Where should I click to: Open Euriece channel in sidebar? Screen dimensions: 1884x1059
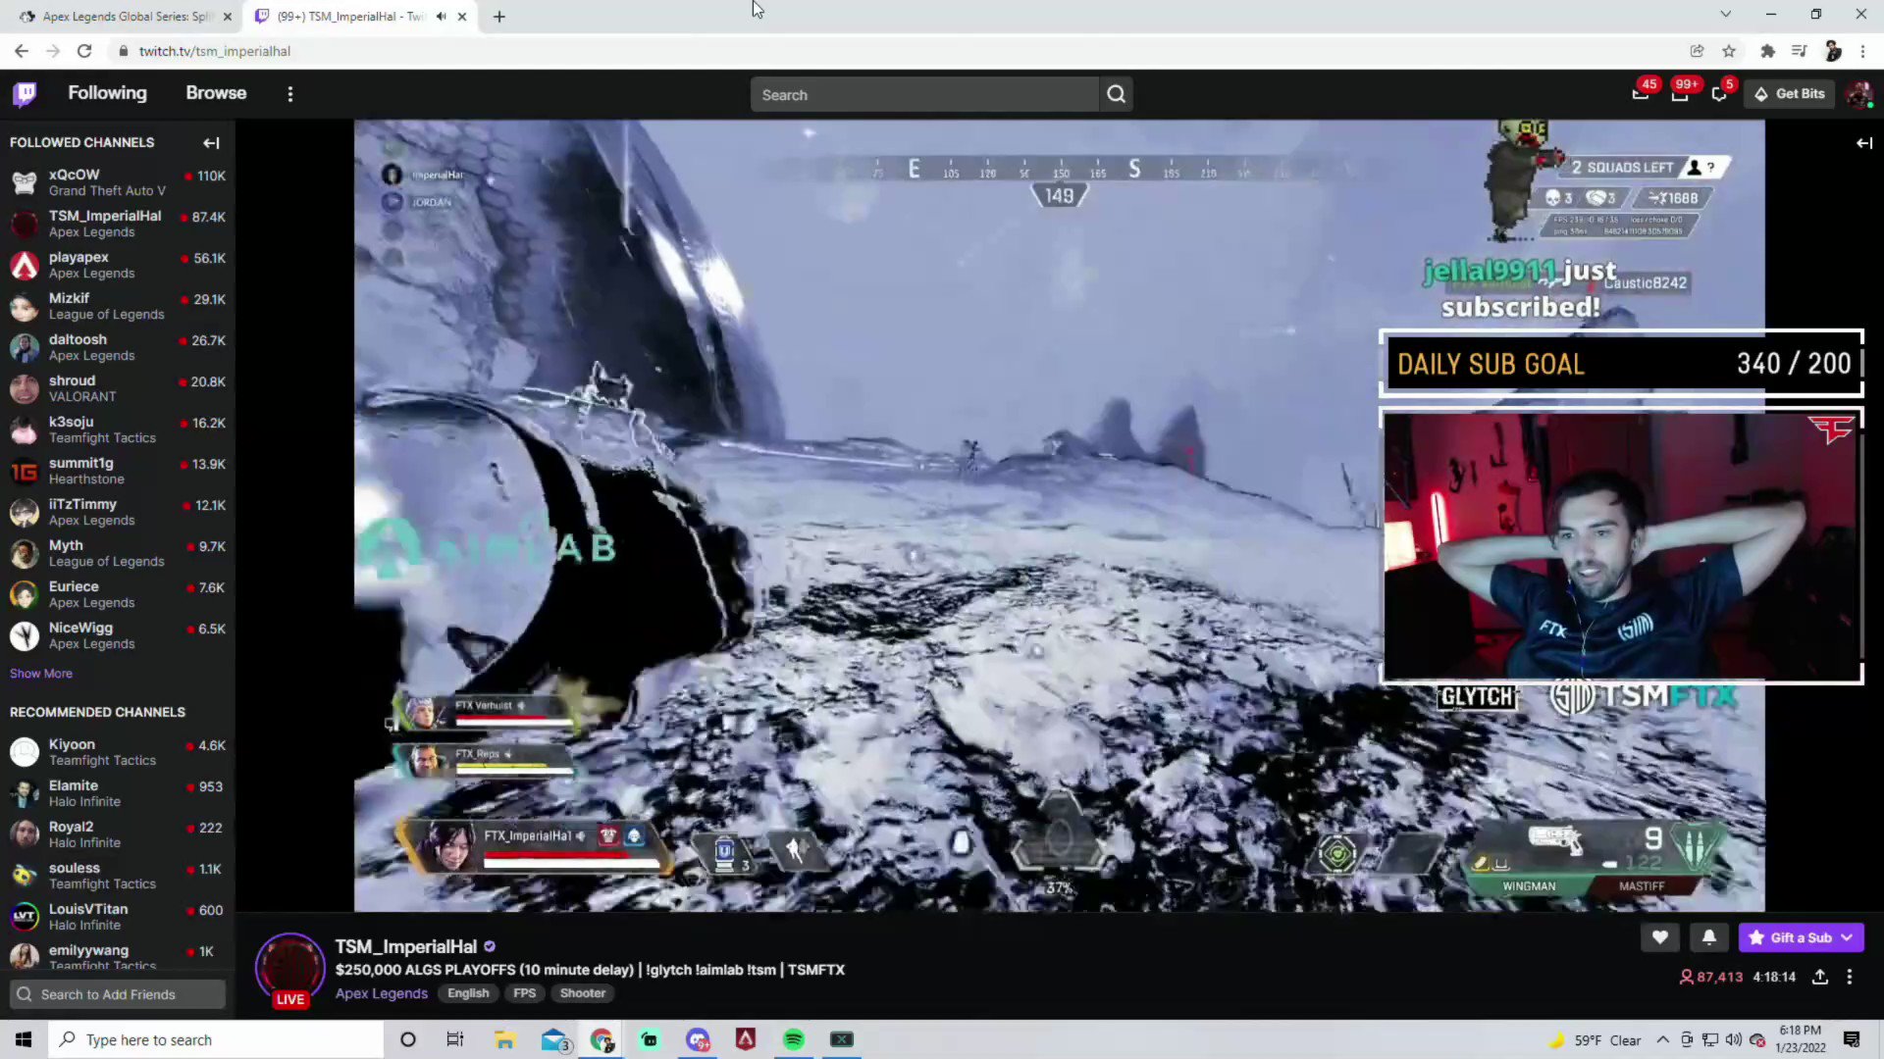(x=118, y=594)
